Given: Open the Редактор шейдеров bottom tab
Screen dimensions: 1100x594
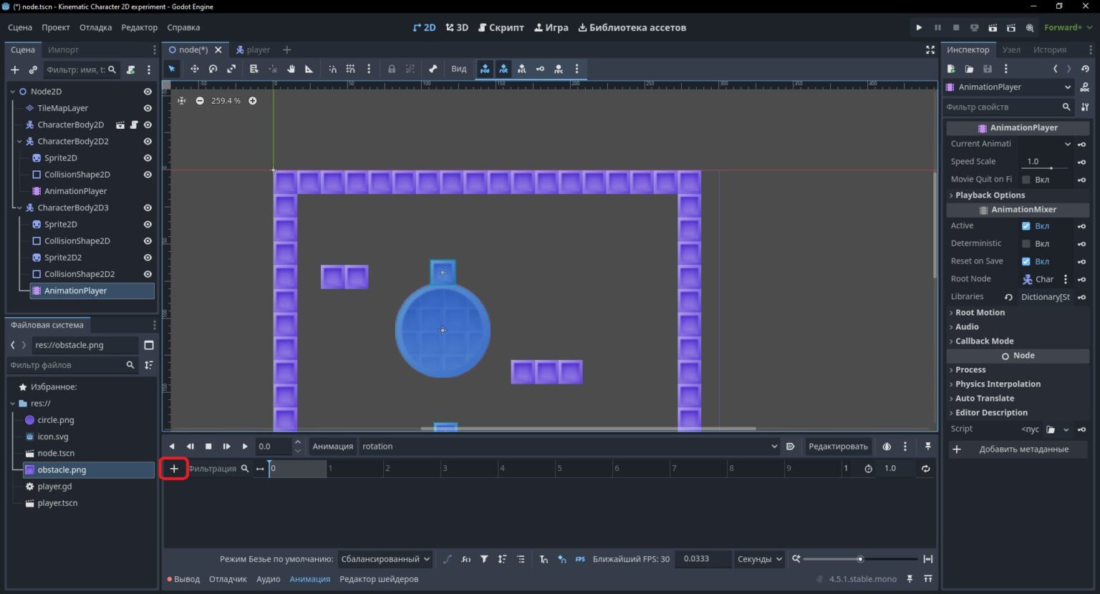Looking at the screenshot, I should [379, 579].
